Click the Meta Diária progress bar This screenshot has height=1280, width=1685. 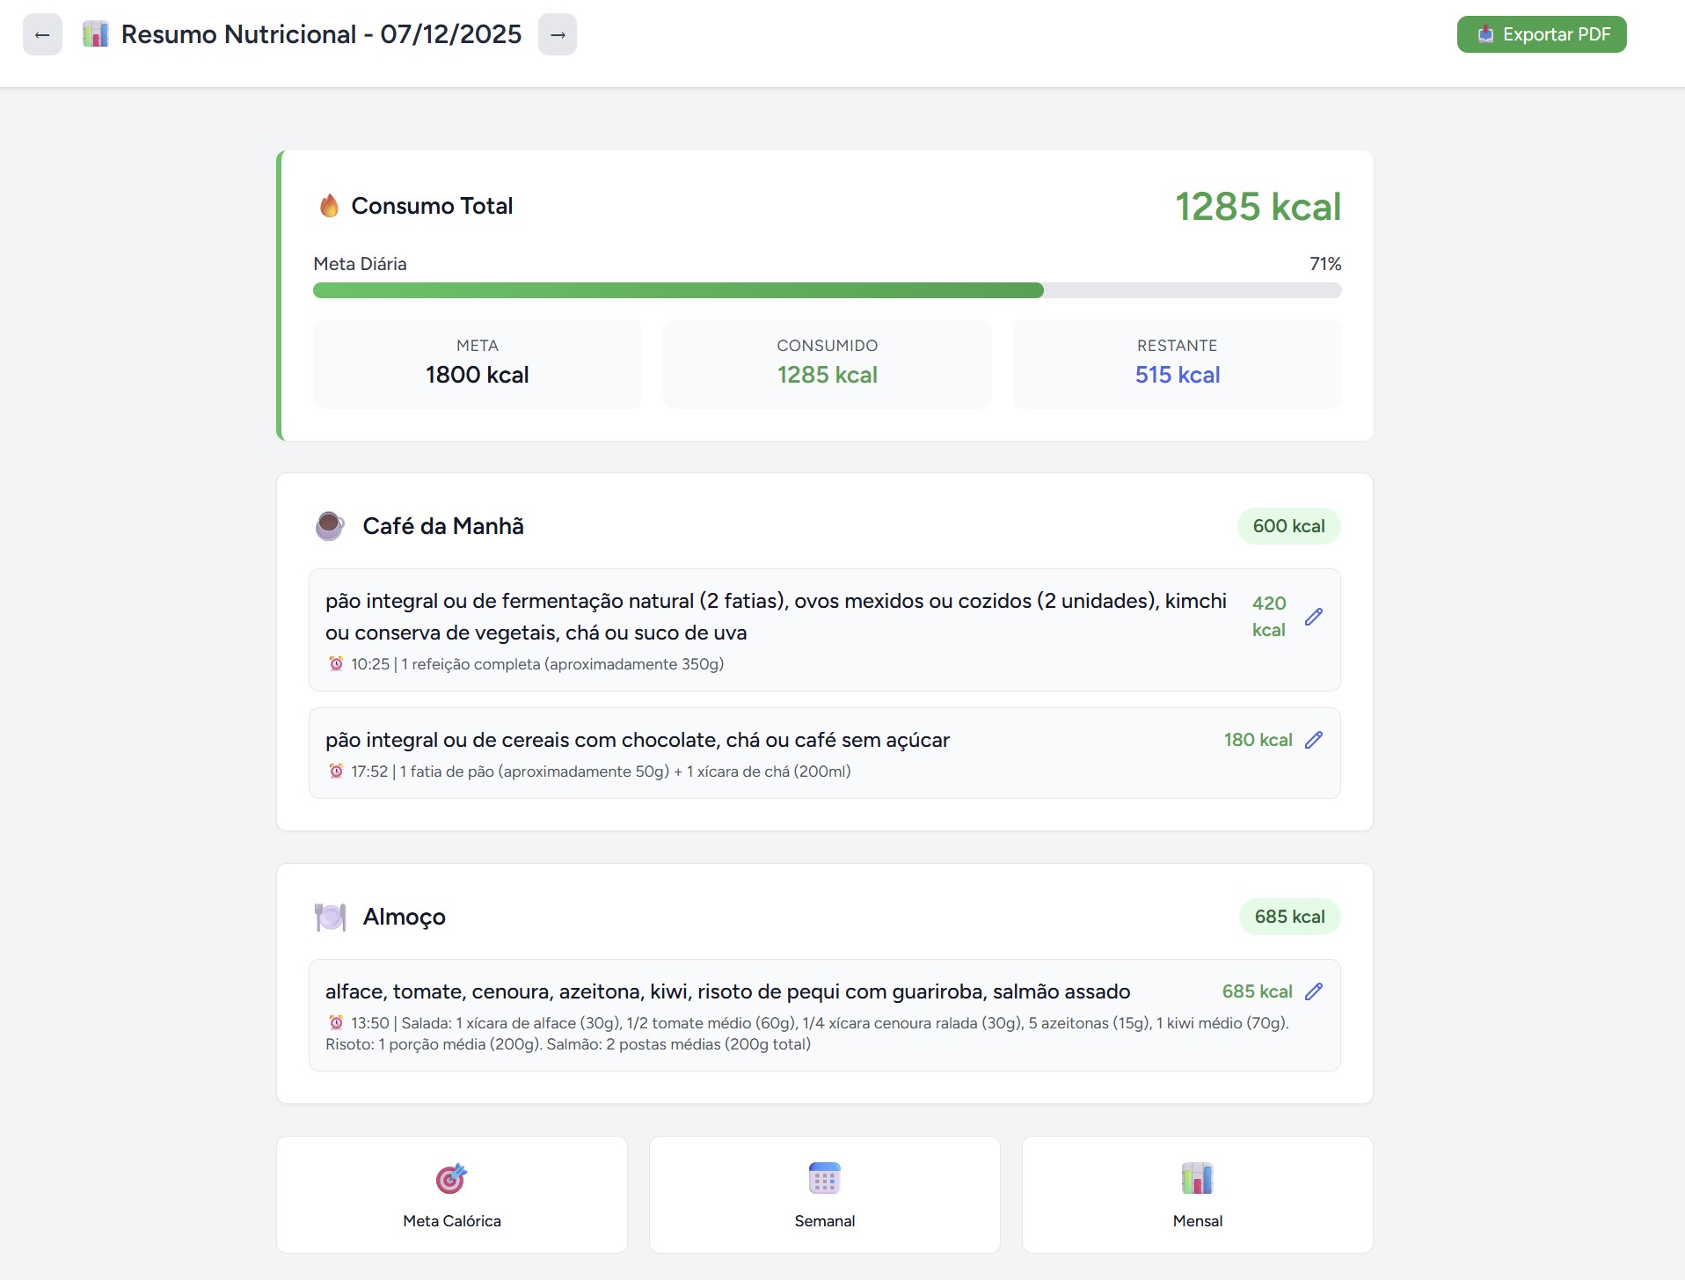click(x=827, y=290)
